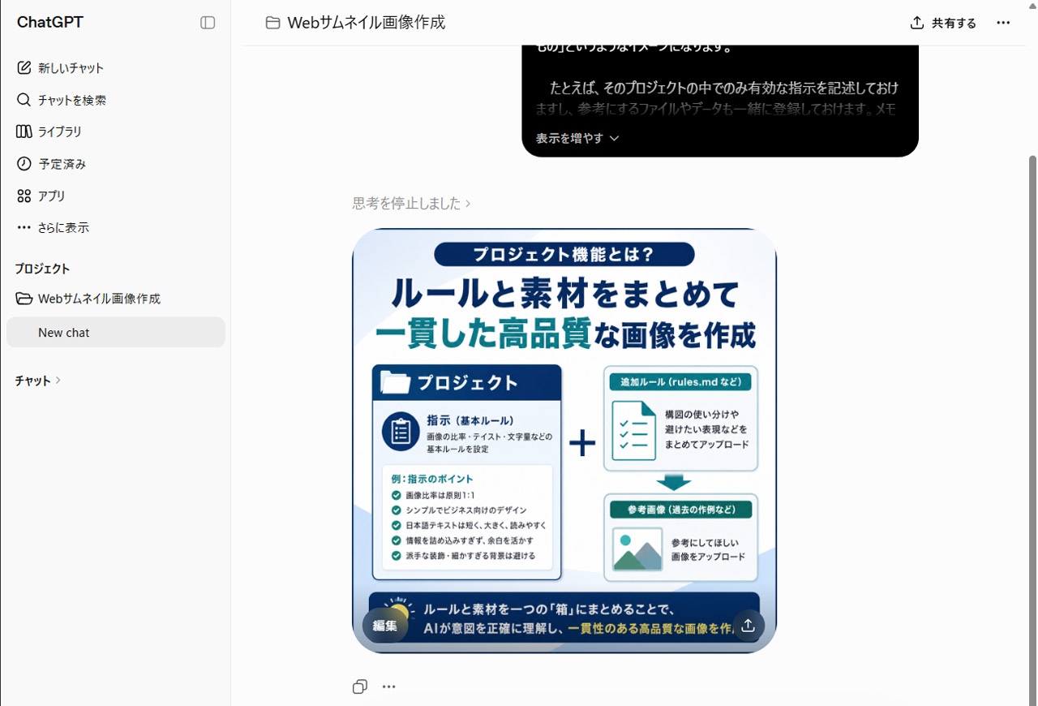Click the library books icon

[24, 131]
